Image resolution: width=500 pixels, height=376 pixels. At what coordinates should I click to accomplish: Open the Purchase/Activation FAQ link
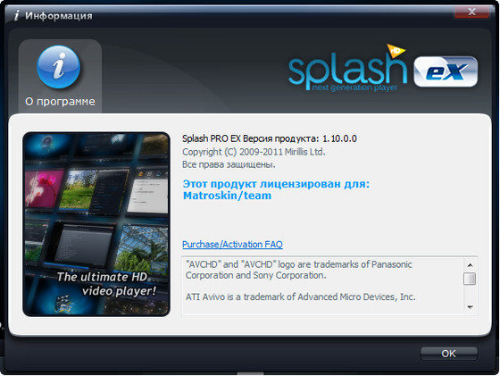point(232,245)
